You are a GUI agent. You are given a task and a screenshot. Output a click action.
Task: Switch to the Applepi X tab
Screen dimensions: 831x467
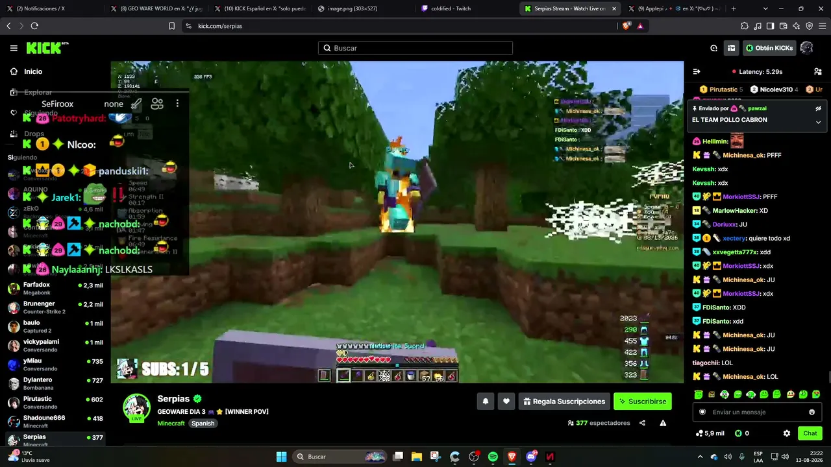click(x=674, y=8)
